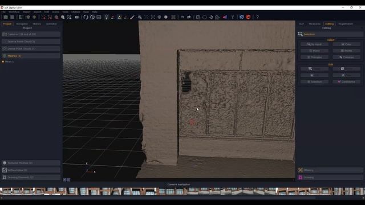This screenshot has height=205, width=365.
Task: Click the lightbulb lighting icon in toolbar
Action: (x=107, y=17)
